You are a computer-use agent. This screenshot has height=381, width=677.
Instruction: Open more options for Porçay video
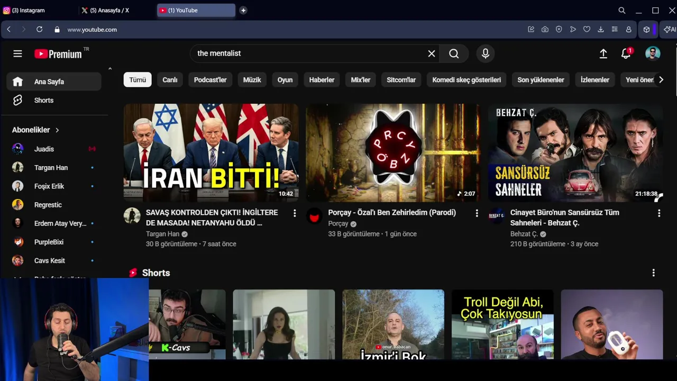[x=477, y=213]
